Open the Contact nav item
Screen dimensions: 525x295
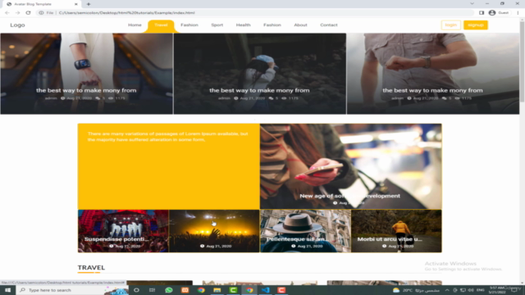click(329, 25)
